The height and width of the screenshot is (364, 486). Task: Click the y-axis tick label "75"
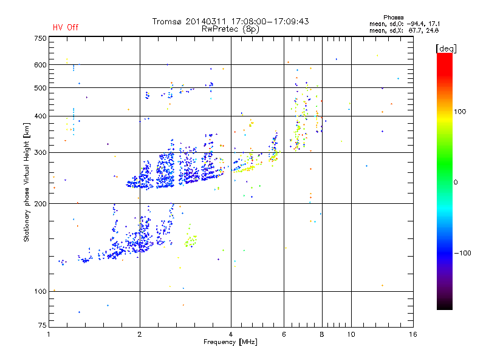43,325
